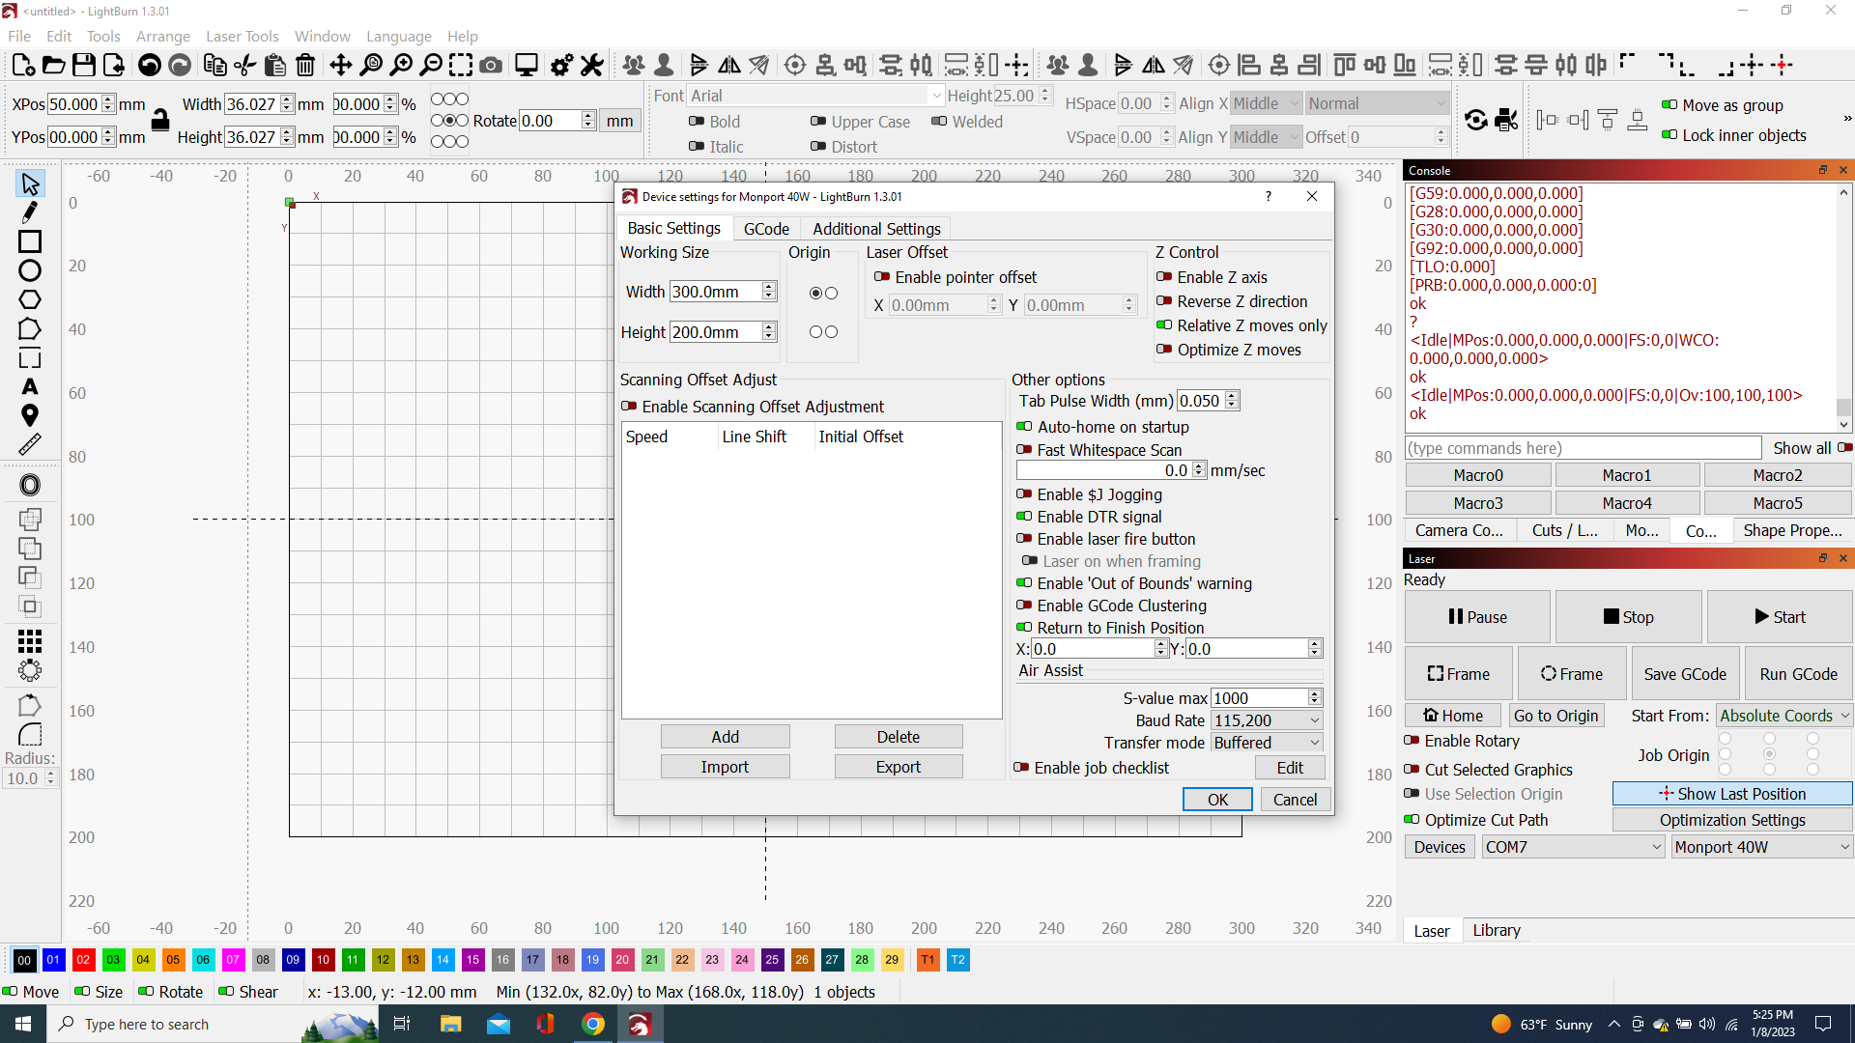Image resolution: width=1855 pixels, height=1043 pixels.
Task: Toggle the aspect ratio lock icon
Action: pyautogui.click(x=160, y=120)
